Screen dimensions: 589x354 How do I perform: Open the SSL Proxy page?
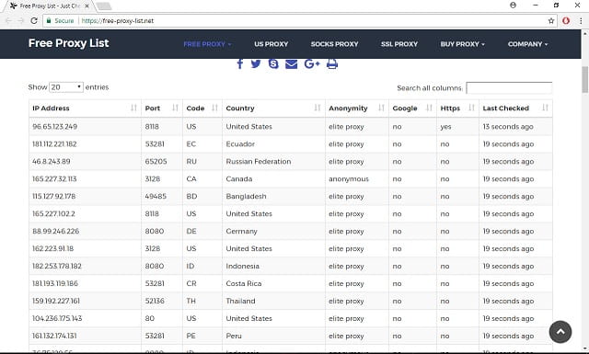point(398,44)
